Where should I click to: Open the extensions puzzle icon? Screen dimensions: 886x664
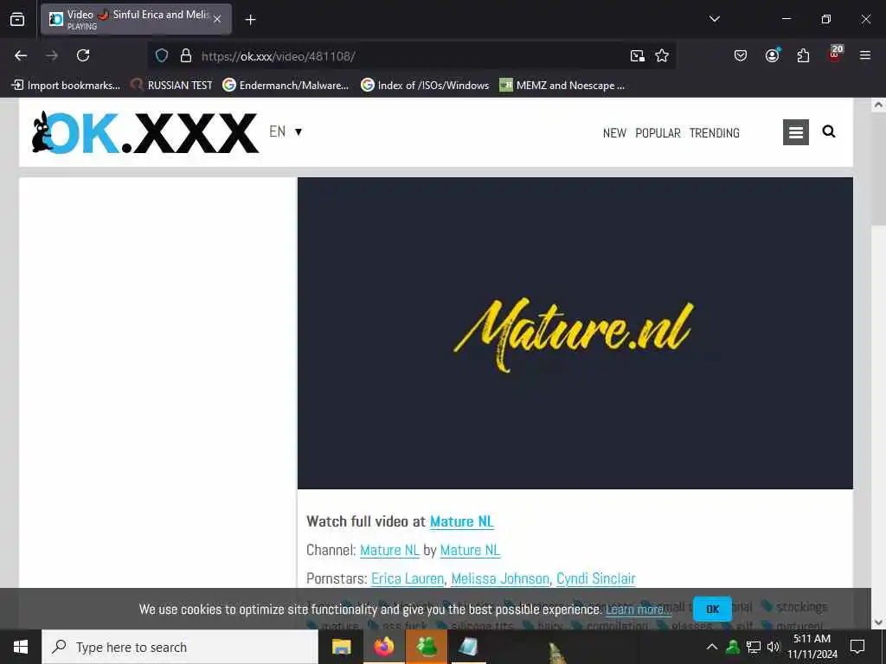[x=803, y=55]
